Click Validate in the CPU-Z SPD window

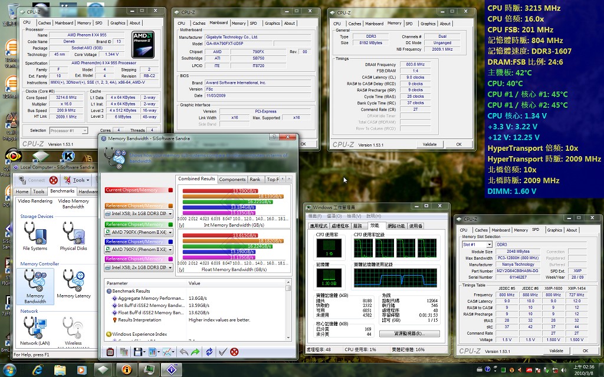point(556,351)
